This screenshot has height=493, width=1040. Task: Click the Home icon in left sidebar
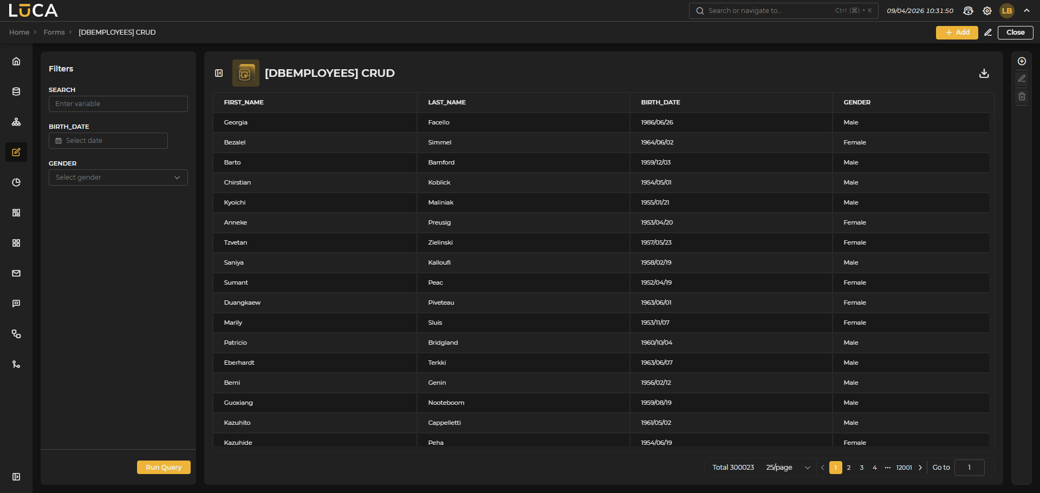pyautogui.click(x=16, y=61)
